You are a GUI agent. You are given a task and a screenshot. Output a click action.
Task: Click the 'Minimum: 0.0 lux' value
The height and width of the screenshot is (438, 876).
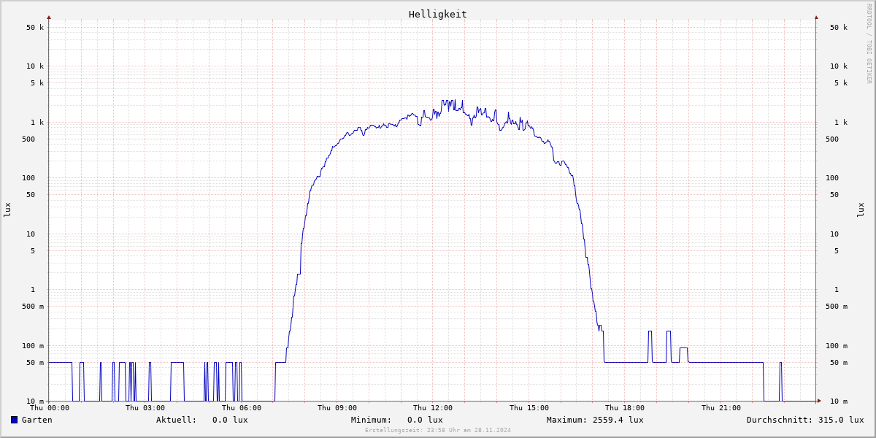396,420
